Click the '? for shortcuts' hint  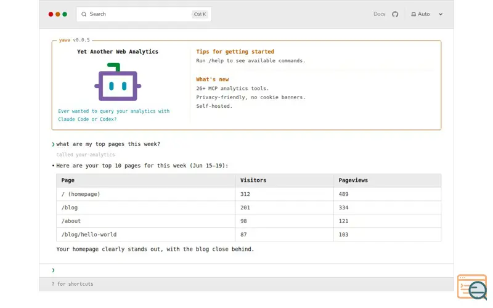tap(73, 284)
